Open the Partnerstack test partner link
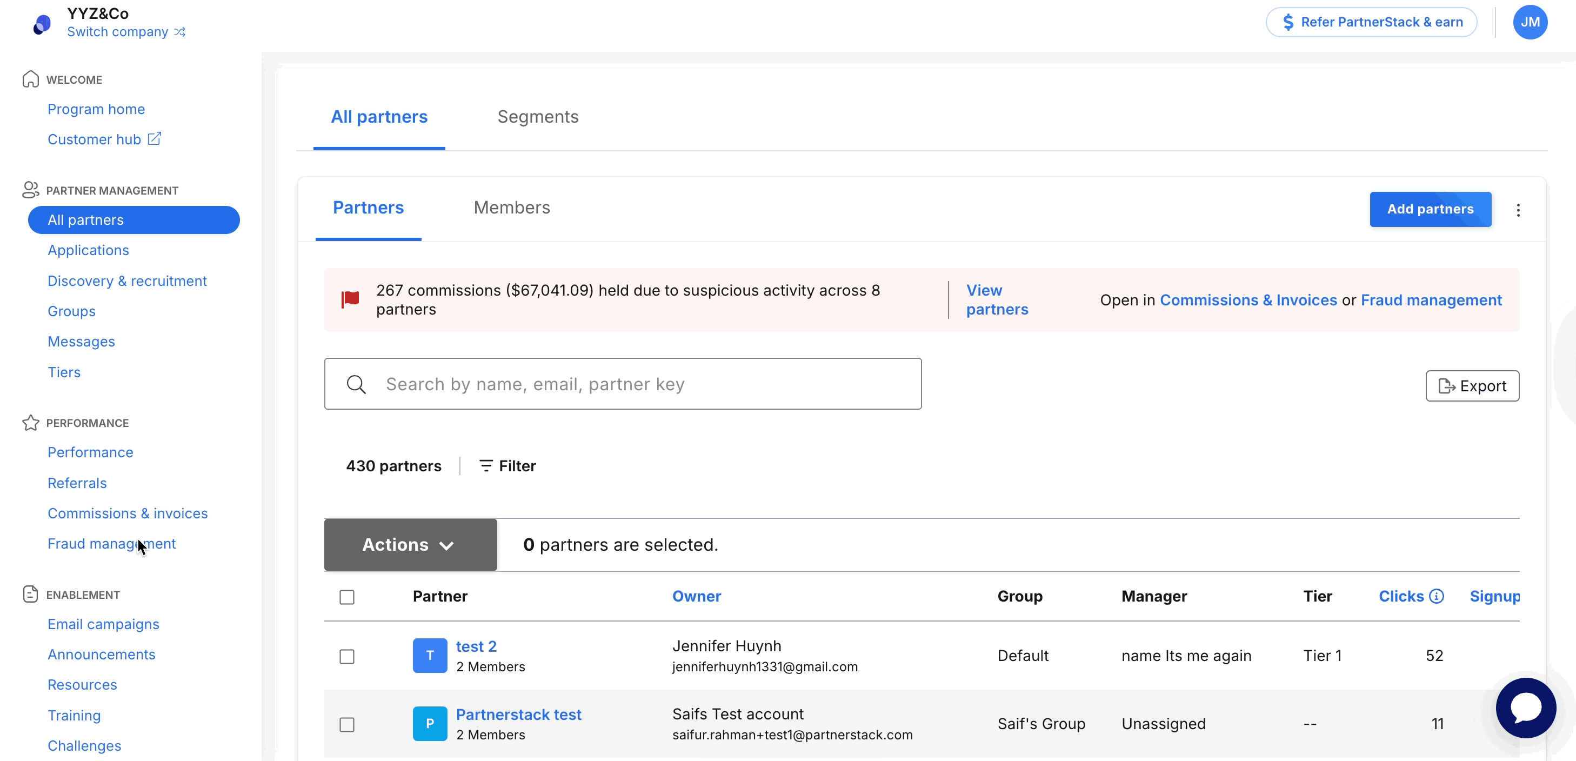The height and width of the screenshot is (761, 1576). click(519, 715)
